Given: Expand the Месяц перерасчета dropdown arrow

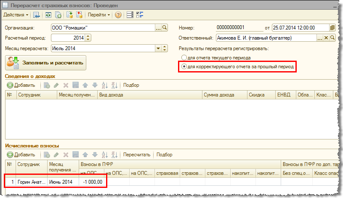Looking at the screenshot, I should point(158,48).
